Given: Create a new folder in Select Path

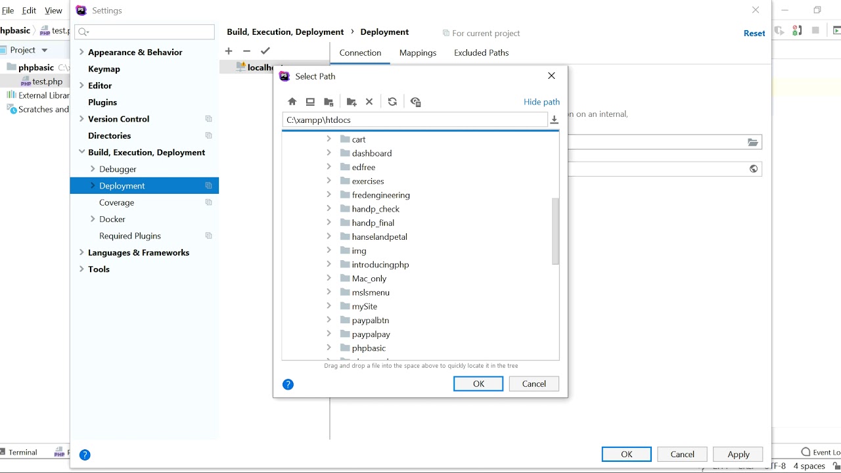Looking at the screenshot, I should [x=352, y=102].
